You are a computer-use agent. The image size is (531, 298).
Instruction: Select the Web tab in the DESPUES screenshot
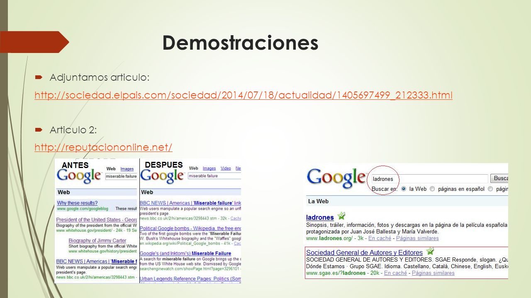point(194,168)
